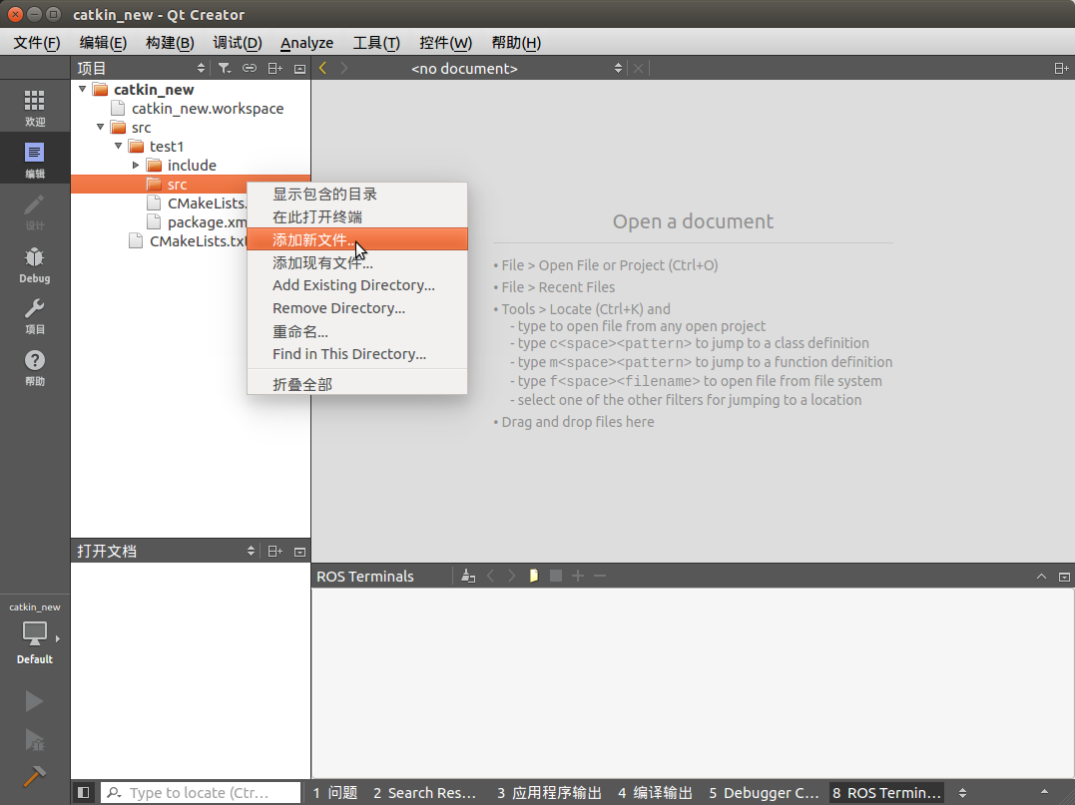1075x805 pixels.
Task: Close the project sidebar panel
Action: 299,69
